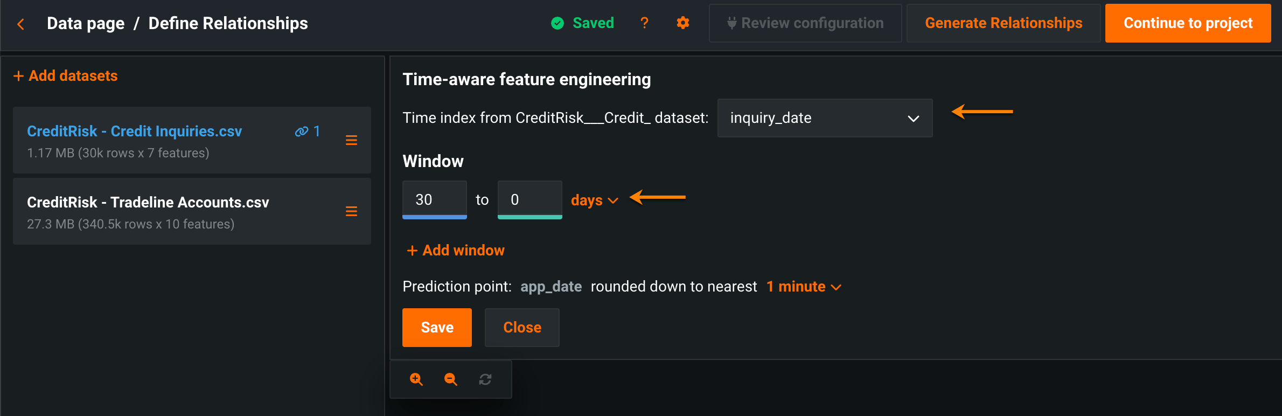Open the settings gear icon
Screen dimensions: 1282x416
683,23
